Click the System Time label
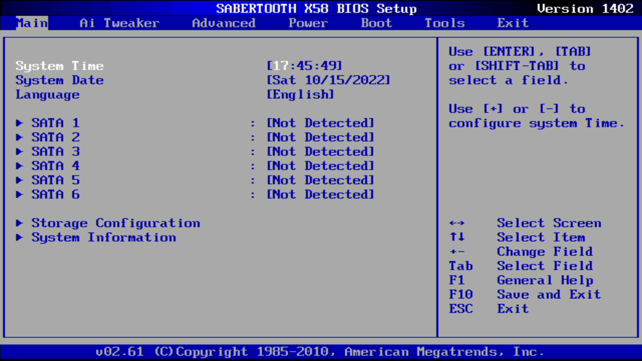Screen dimensions: 642x361 60,66
